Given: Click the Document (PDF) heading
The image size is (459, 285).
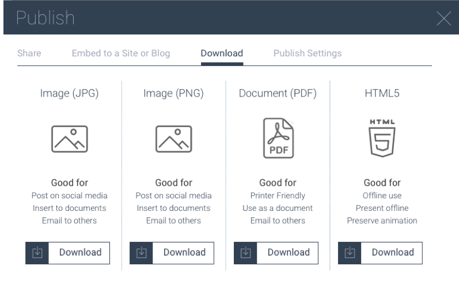Looking at the screenshot, I should (278, 94).
